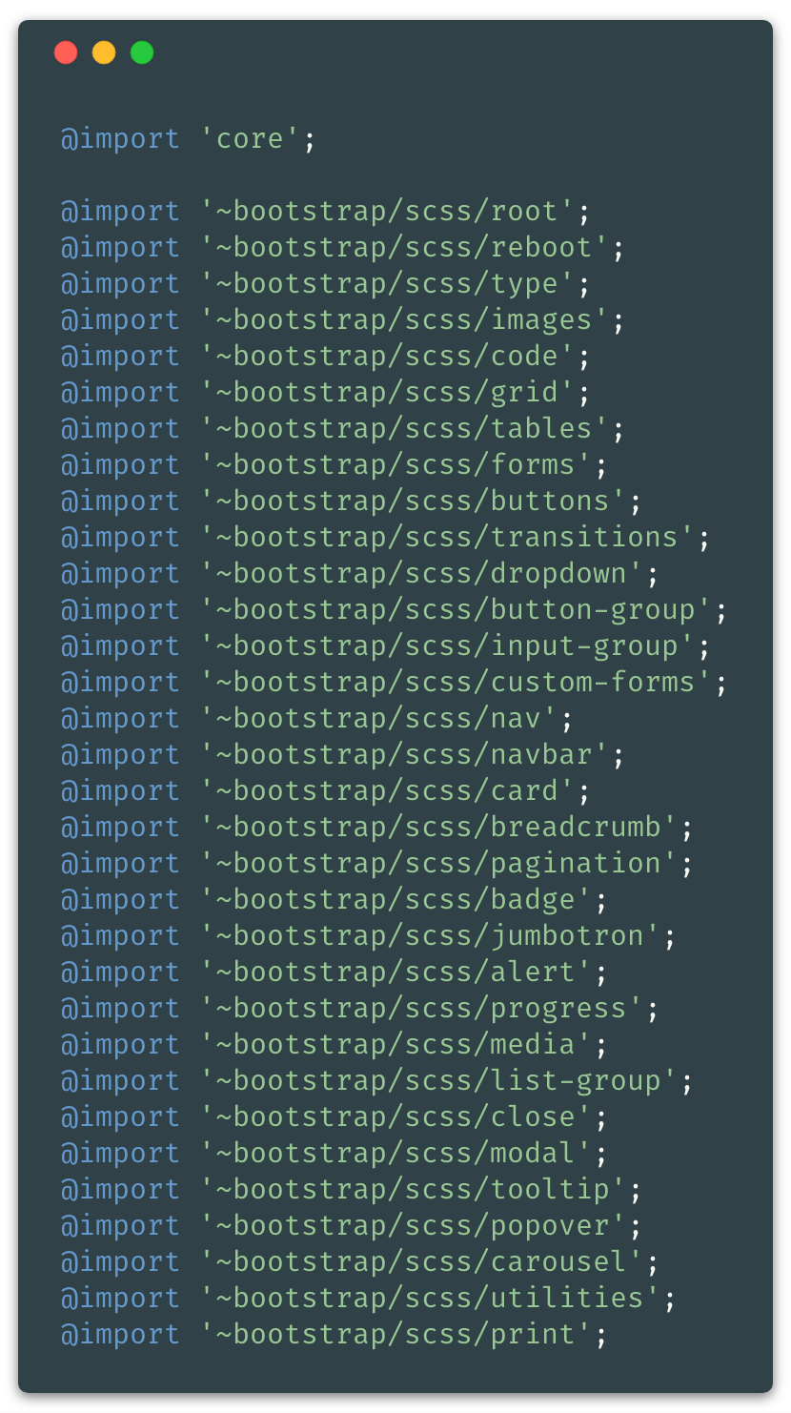Viewport: 791px width, 1413px height.
Task: Click the '~bootstrap/scss/type' import
Action: 326,284
